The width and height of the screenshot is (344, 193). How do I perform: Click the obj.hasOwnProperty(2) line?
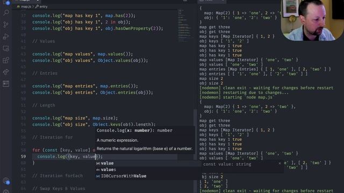point(98,28)
